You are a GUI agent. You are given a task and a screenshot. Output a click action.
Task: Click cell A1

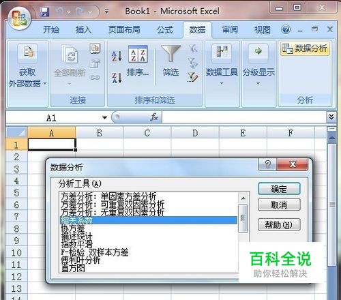click(52, 145)
